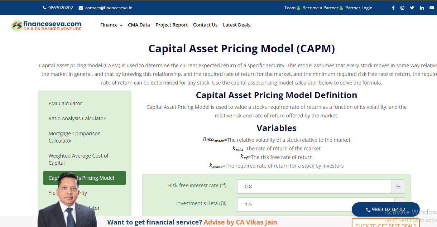This screenshot has width=437, height=227.
Task: Open the Instagram social icon
Action: click(x=402, y=8)
